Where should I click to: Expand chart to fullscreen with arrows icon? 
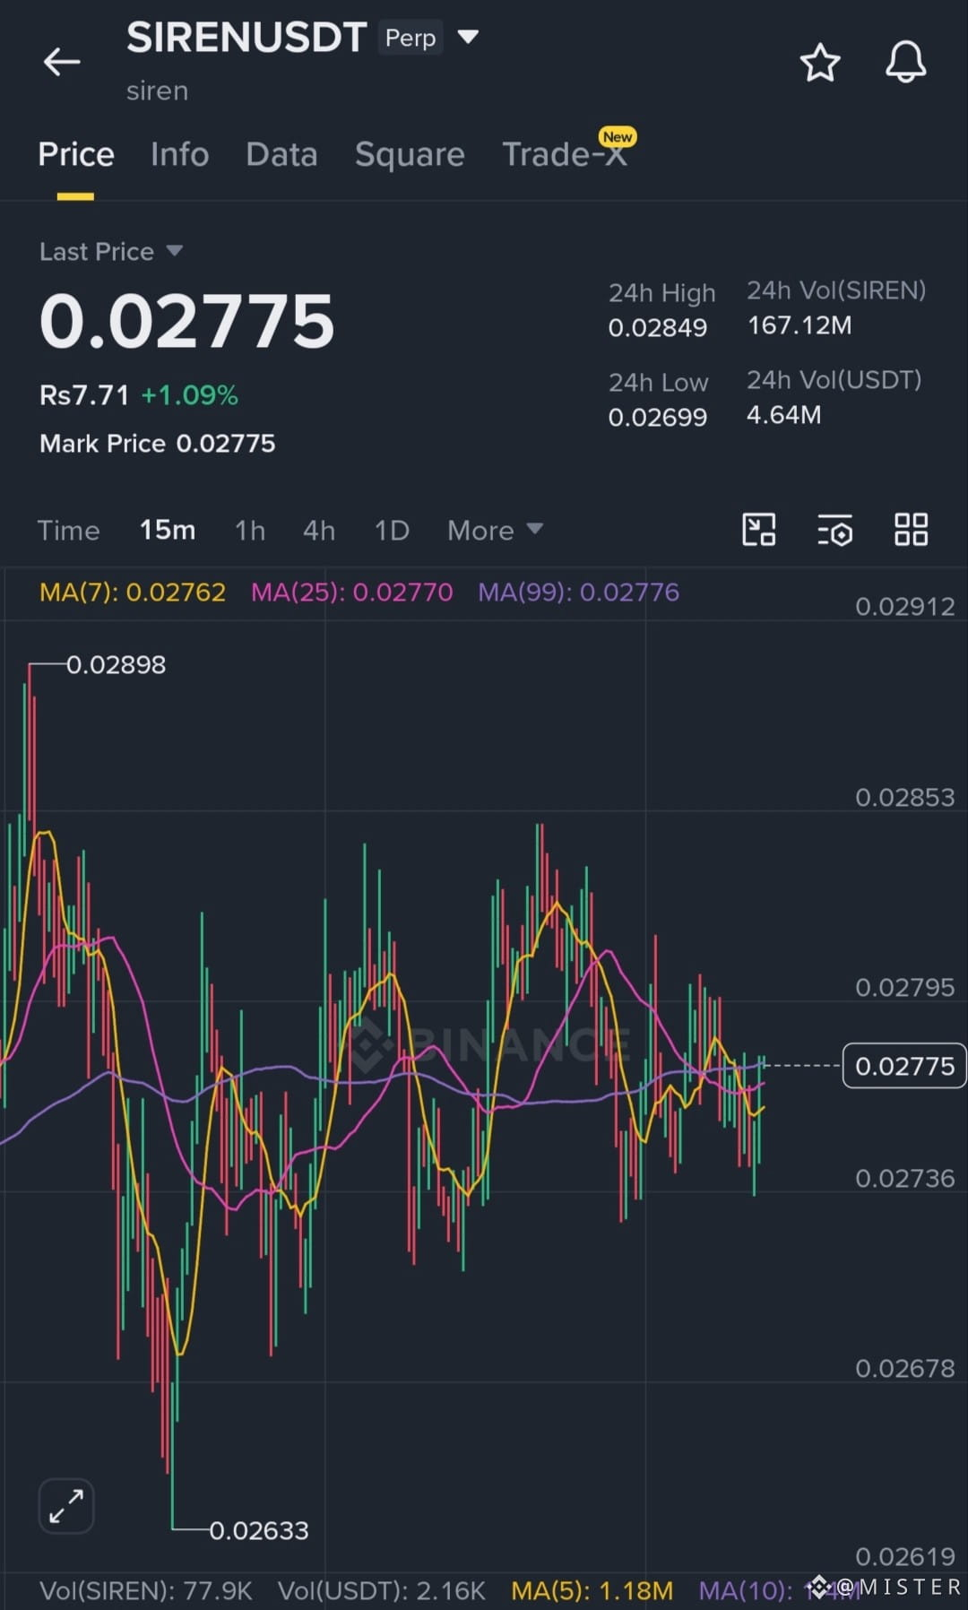66,1506
